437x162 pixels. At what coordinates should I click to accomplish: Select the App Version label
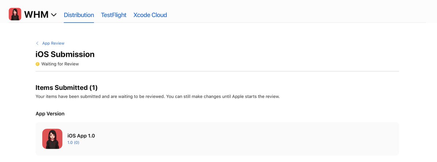pos(50,114)
